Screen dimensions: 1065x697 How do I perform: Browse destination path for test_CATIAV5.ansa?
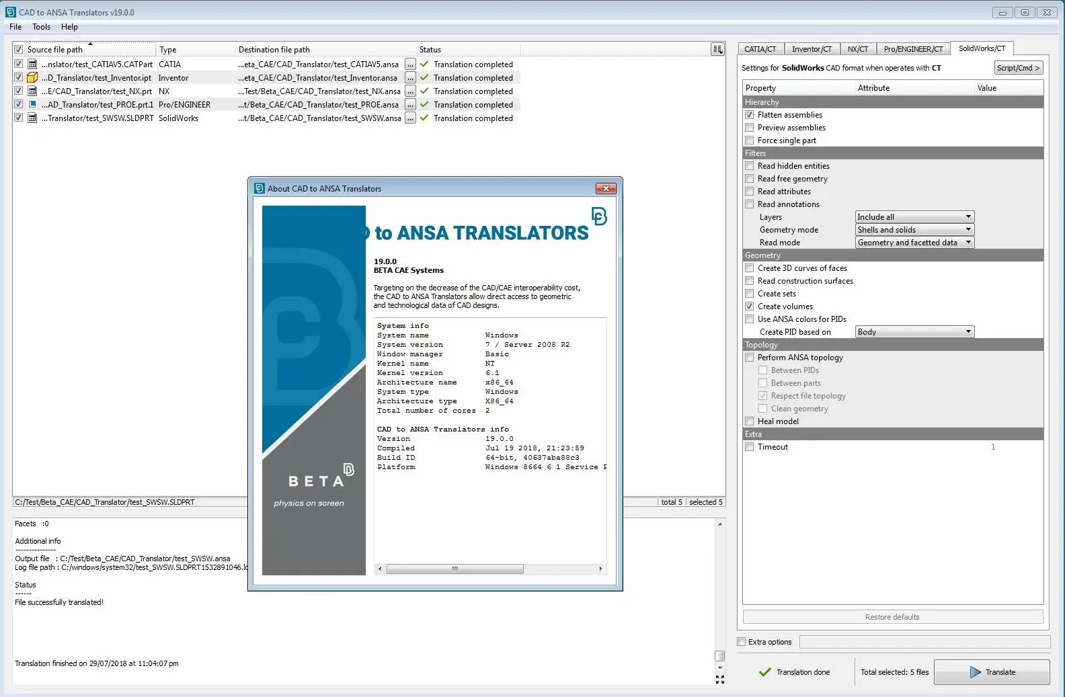pos(410,65)
